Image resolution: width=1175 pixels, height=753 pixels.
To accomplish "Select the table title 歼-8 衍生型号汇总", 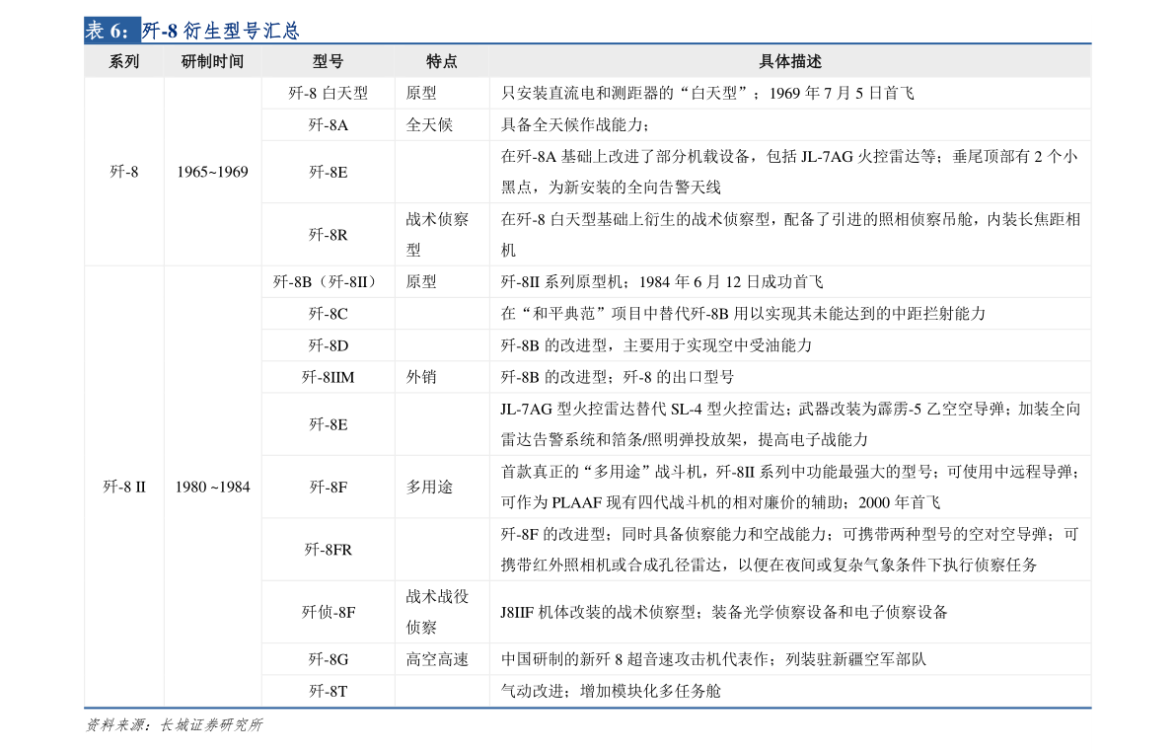I will (x=221, y=31).
